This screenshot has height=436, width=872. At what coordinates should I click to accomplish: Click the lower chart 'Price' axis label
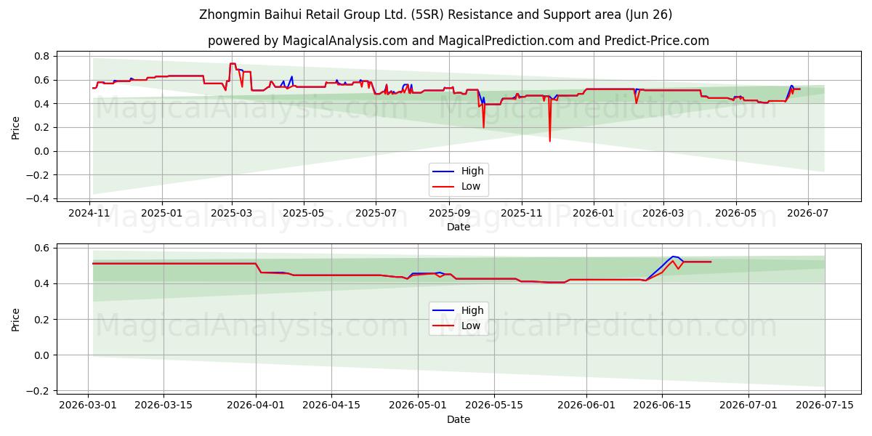tap(16, 319)
